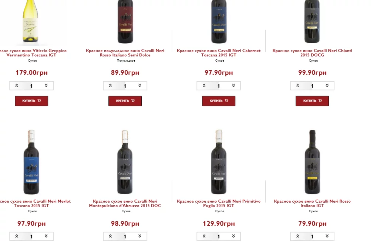Increase quantity for Cavalli Neri Chianti 2015

pyautogui.click(x=297, y=86)
